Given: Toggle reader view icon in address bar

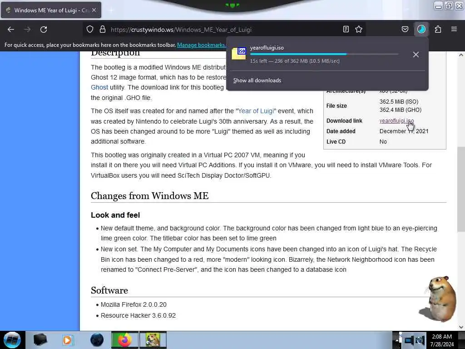Looking at the screenshot, I should coord(346,30).
